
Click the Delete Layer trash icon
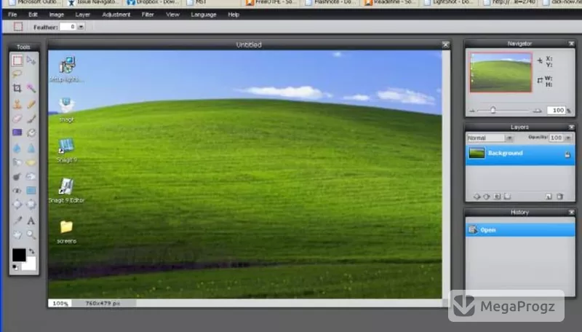(x=559, y=197)
